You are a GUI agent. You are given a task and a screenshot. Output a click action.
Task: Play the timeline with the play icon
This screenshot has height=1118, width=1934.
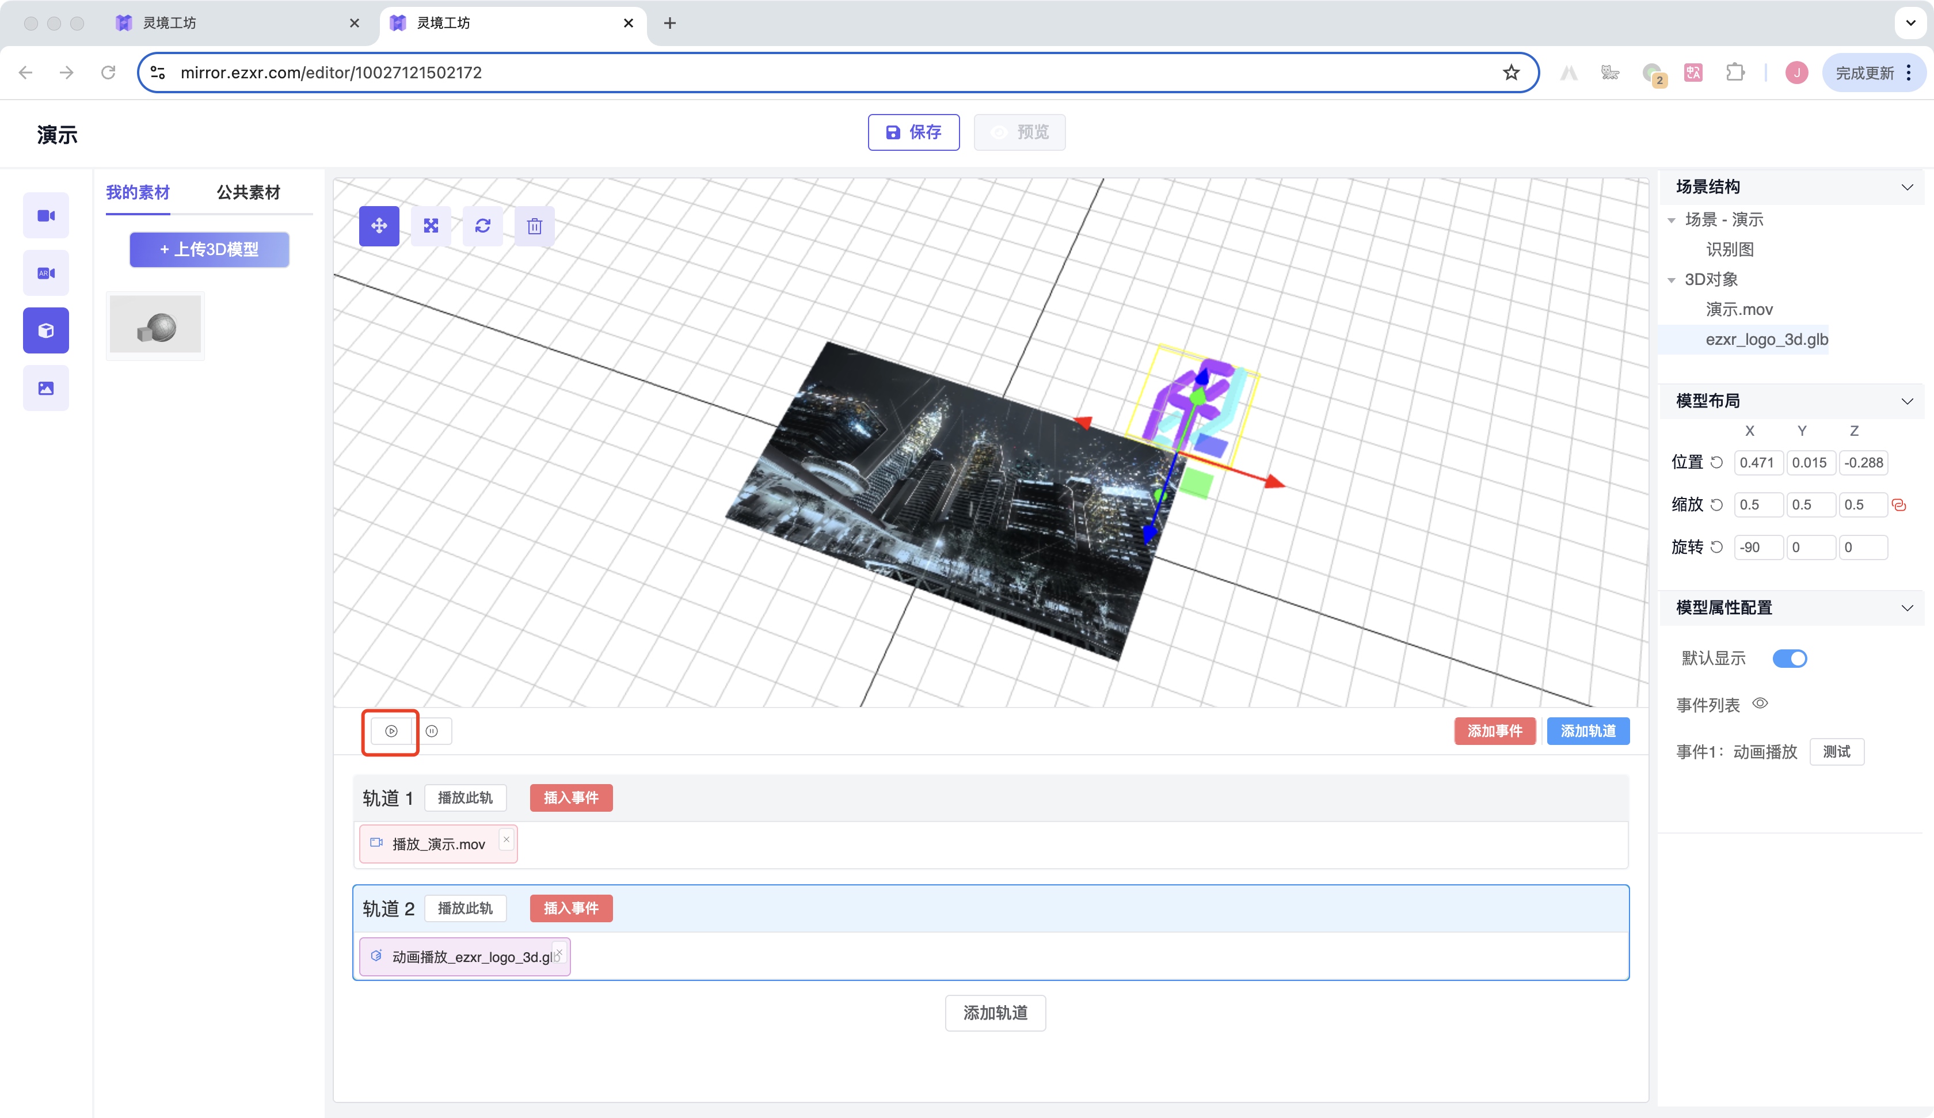[391, 731]
